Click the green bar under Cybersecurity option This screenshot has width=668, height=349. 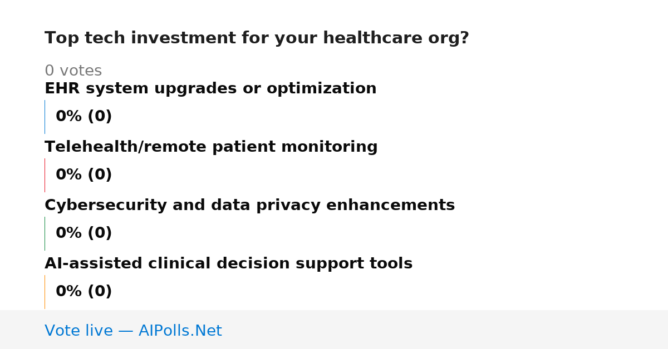pyautogui.click(x=45, y=233)
